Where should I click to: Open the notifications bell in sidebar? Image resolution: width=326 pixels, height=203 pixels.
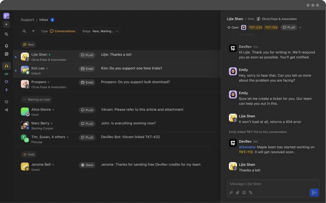[6, 46]
